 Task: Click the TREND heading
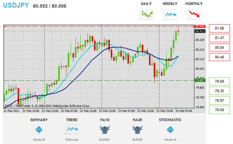coord(72,120)
